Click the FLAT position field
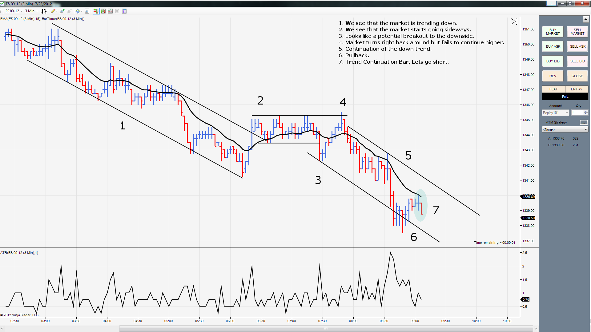The image size is (591, 332). (x=553, y=89)
